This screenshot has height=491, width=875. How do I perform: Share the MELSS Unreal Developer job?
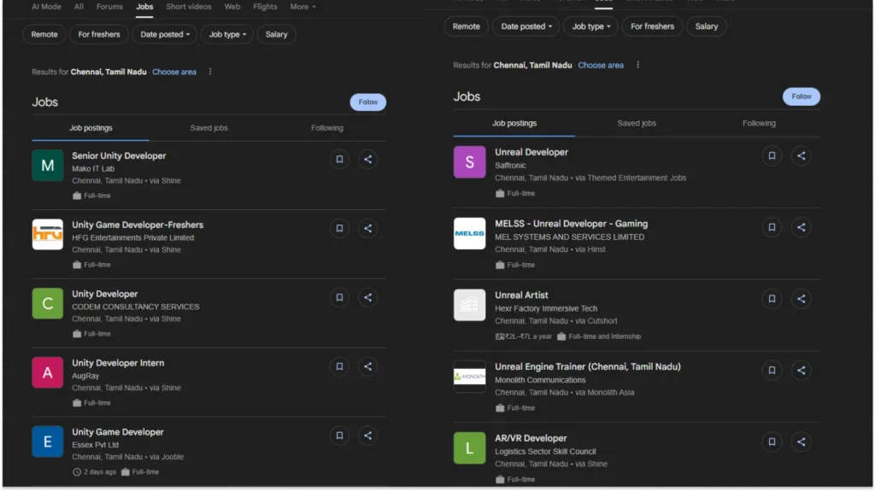pyautogui.click(x=801, y=228)
